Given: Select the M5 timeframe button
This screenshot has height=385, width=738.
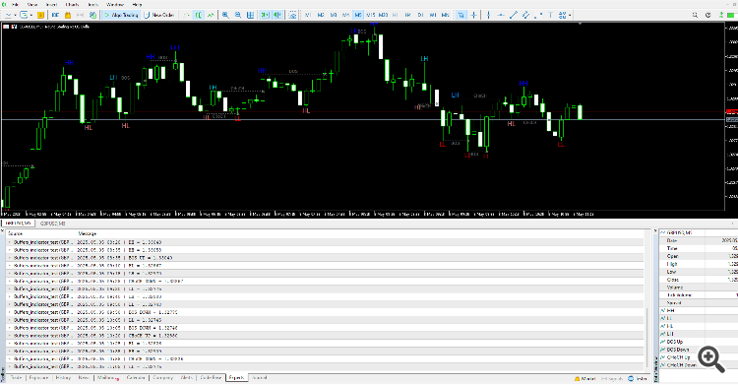Looking at the screenshot, I should click(x=358, y=15).
